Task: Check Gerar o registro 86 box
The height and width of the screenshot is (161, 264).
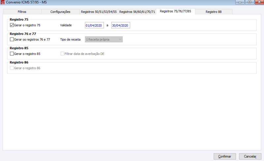Action: point(12,68)
